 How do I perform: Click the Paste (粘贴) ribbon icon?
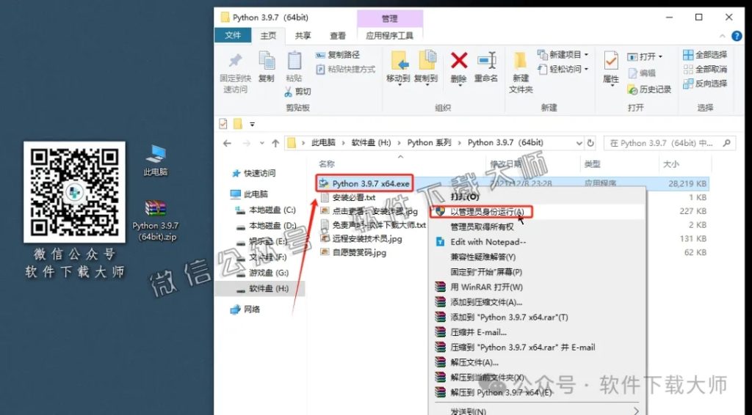pyautogui.click(x=294, y=61)
